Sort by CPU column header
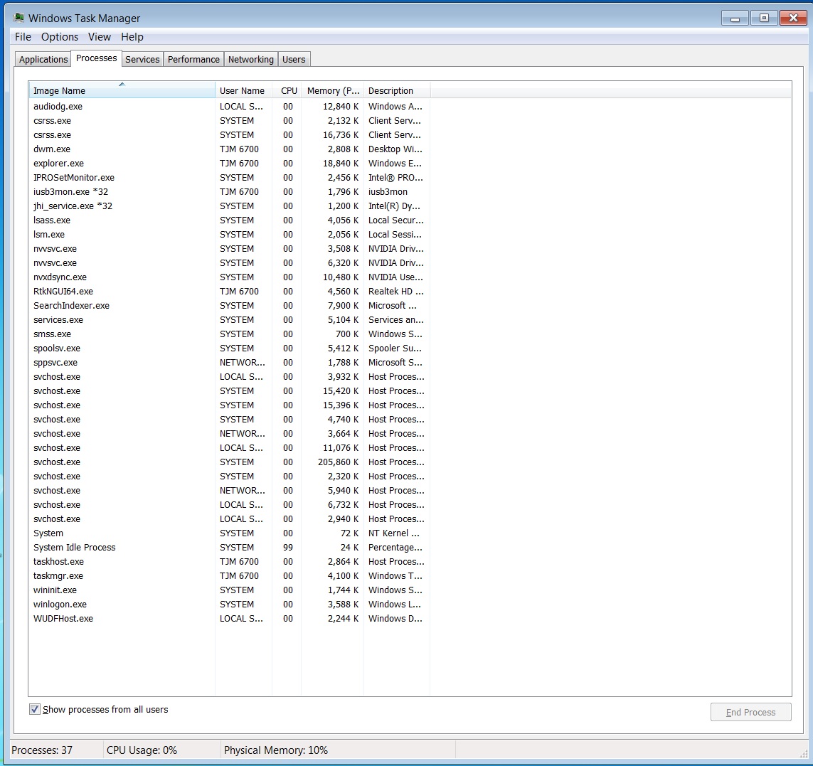The image size is (813, 766). point(287,90)
